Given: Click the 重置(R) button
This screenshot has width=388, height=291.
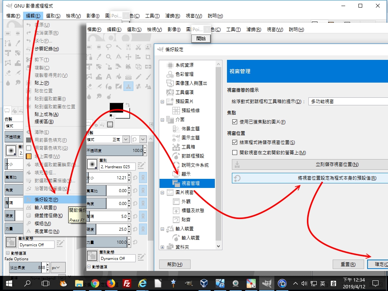Looking at the screenshot, I should click(x=348, y=264).
